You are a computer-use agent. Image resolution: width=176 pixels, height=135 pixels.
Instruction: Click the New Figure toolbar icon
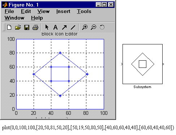tap(9, 27)
